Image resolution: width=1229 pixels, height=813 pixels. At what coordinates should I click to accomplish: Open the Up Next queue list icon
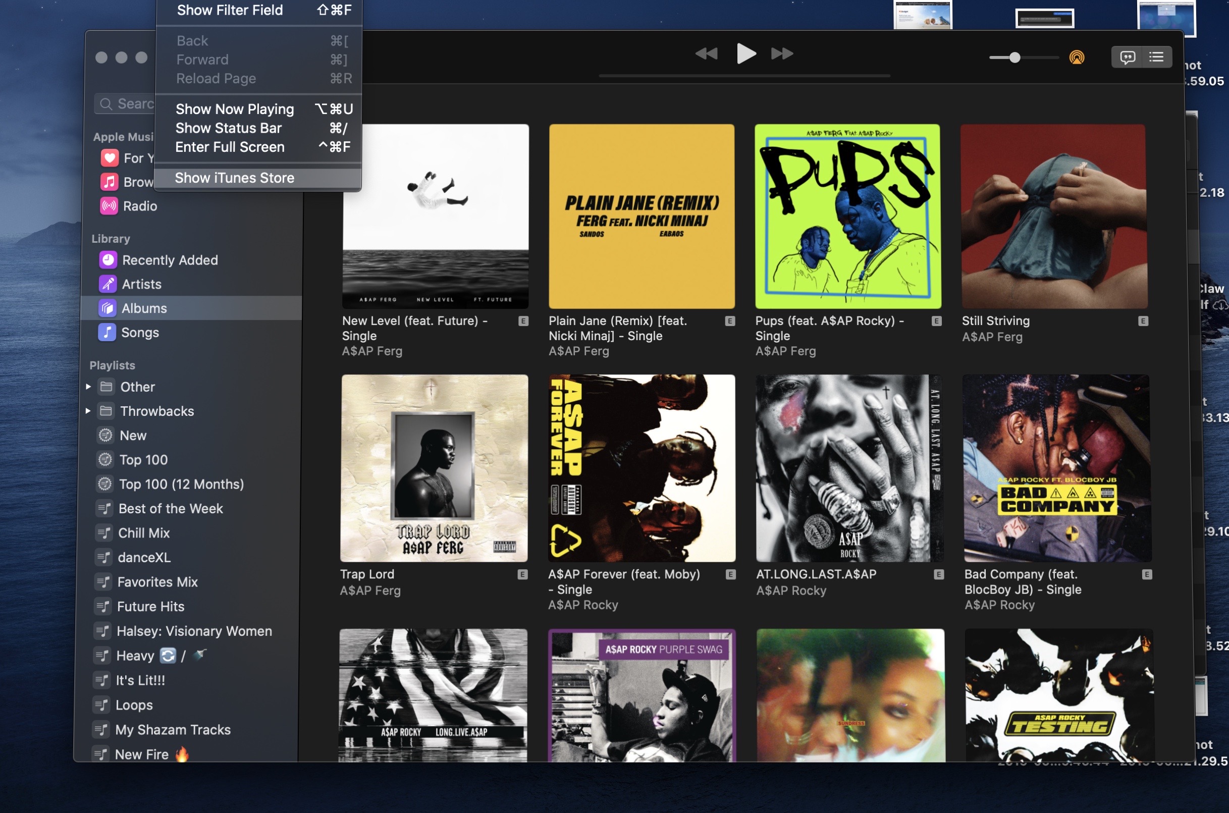tap(1156, 57)
